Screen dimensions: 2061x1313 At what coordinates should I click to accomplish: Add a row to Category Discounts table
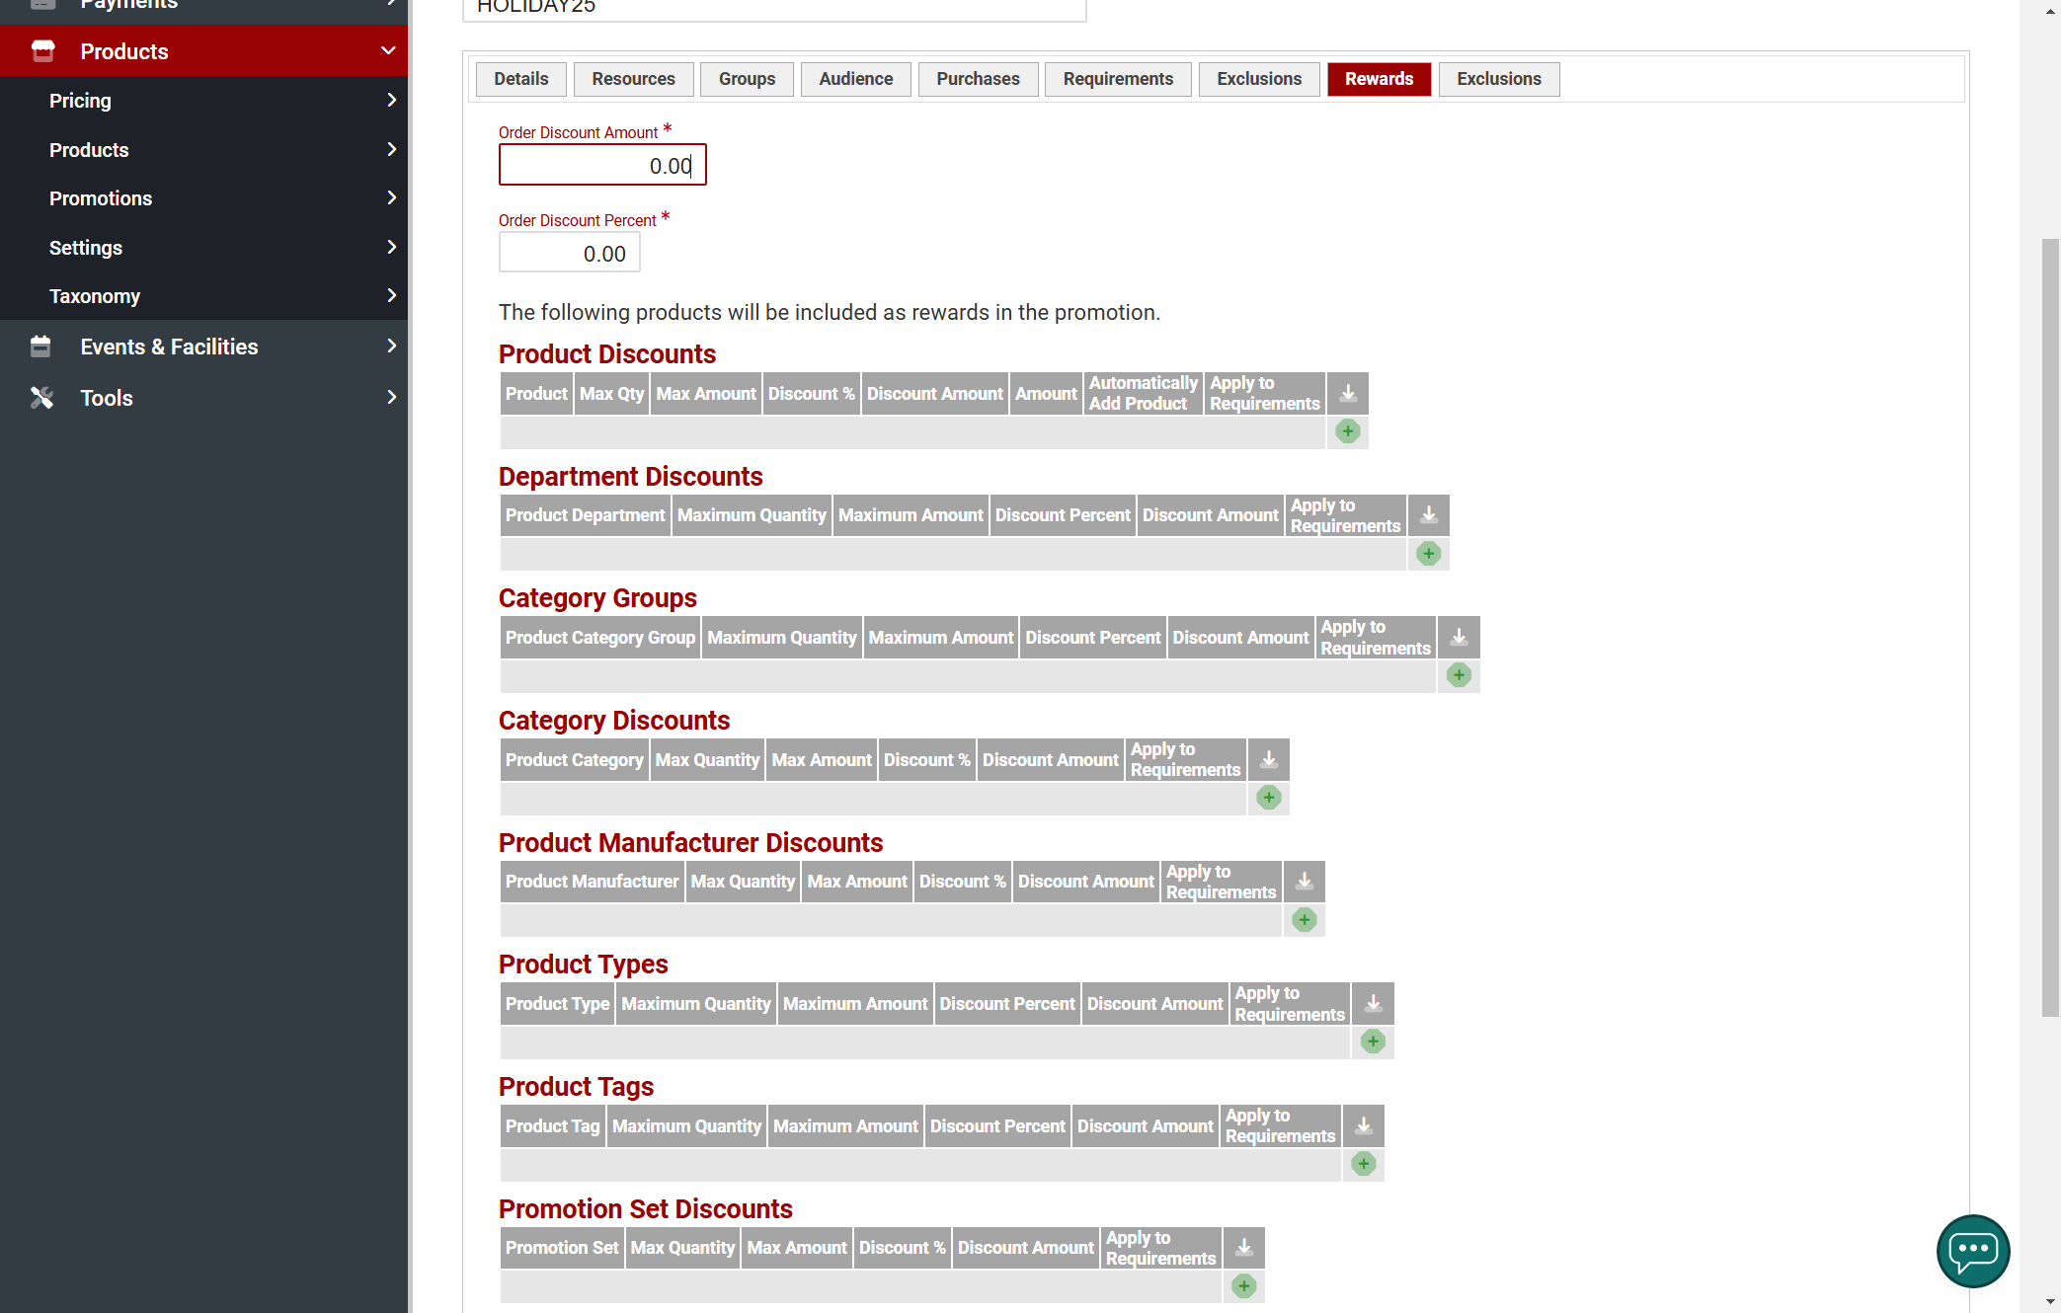pos(1269,798)
